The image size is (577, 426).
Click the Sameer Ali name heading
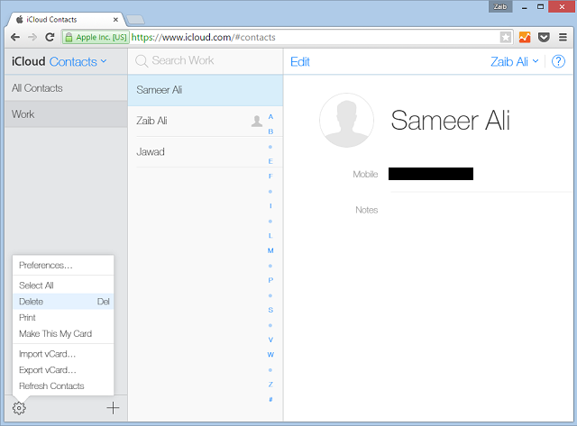[450, 120]
